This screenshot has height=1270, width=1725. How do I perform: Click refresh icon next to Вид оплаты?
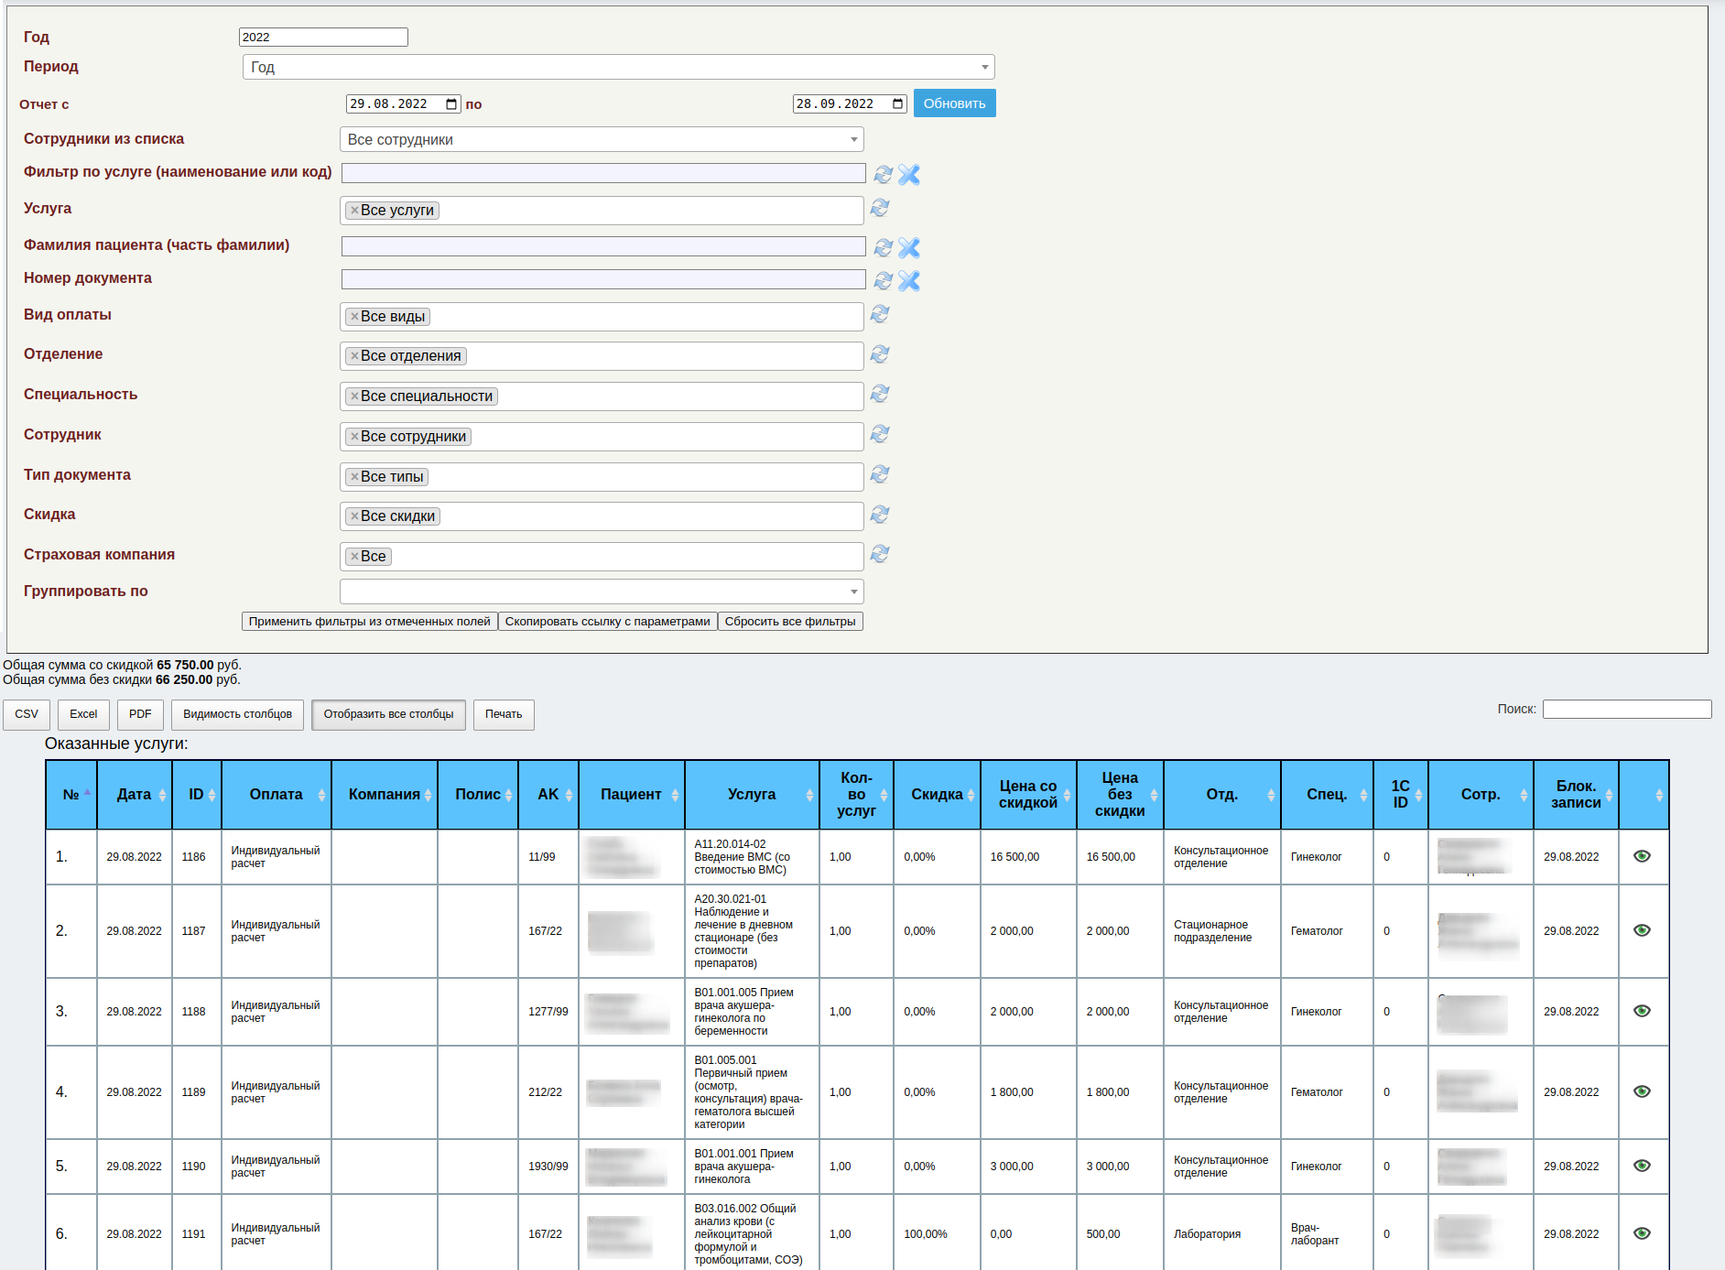(880, 315)
